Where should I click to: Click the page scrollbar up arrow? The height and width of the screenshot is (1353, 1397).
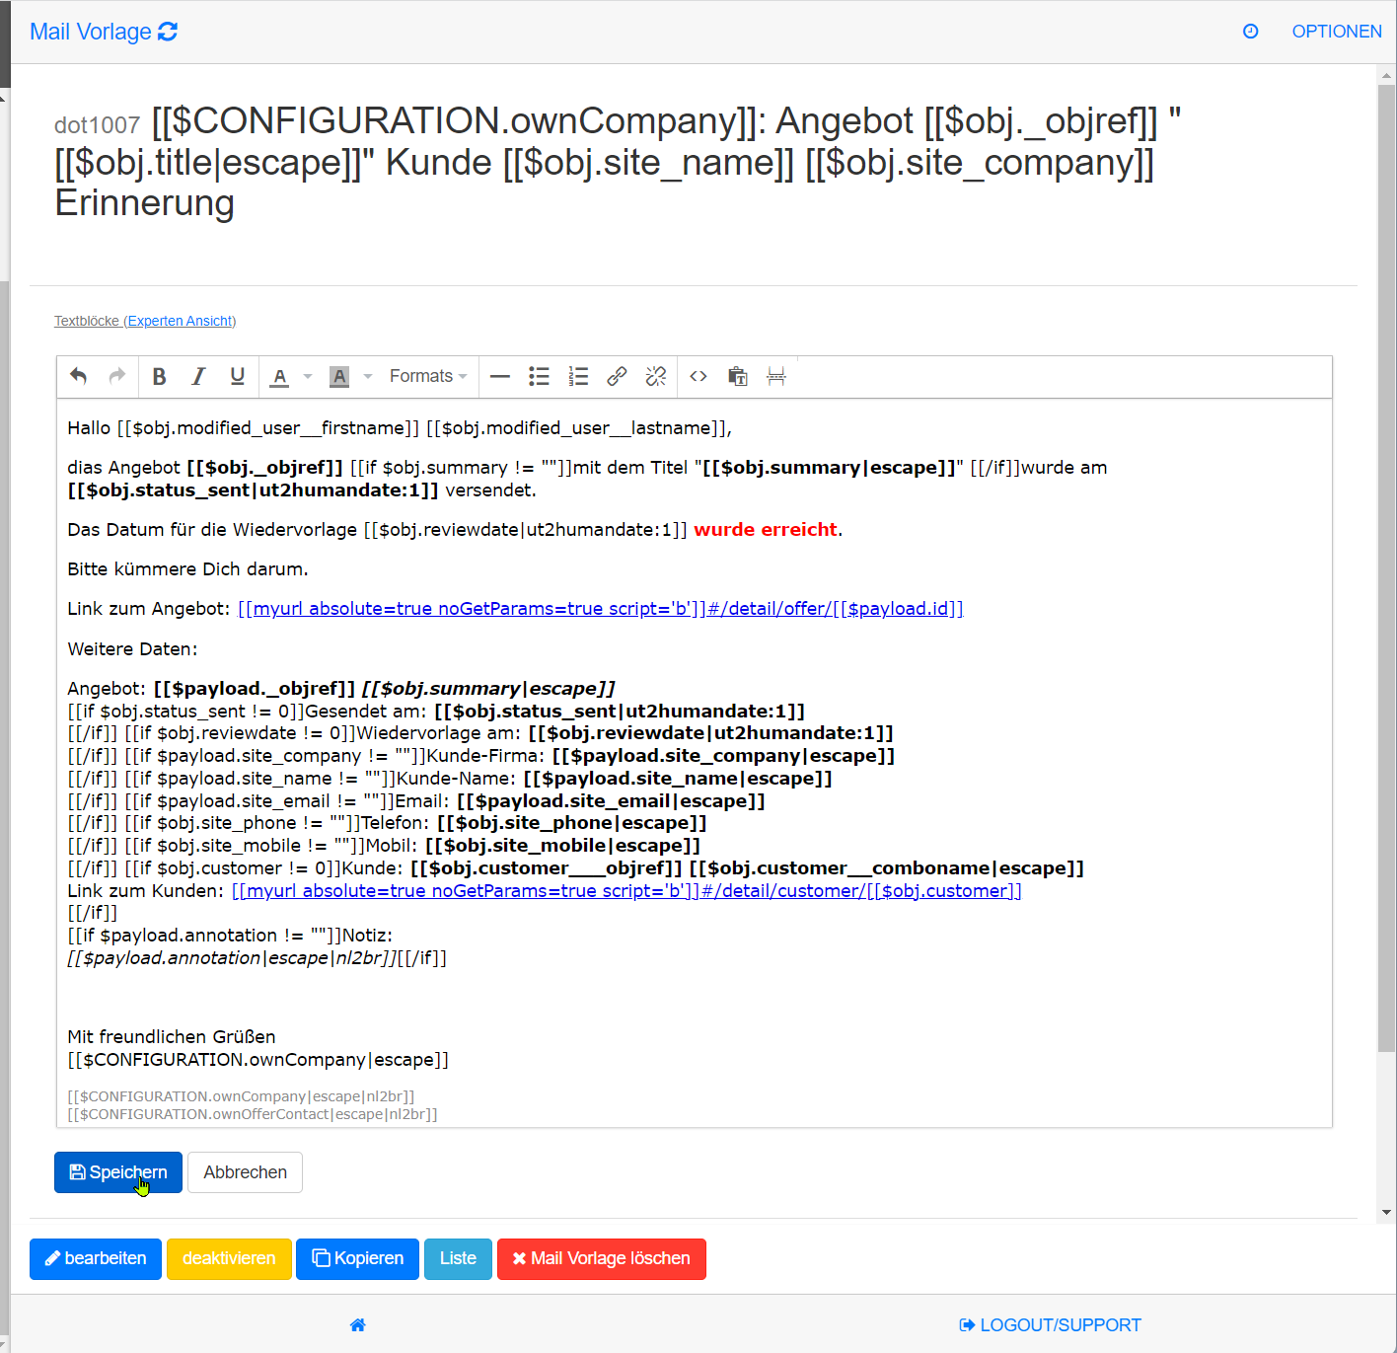pyautogui.click(x=1387, y=75)
